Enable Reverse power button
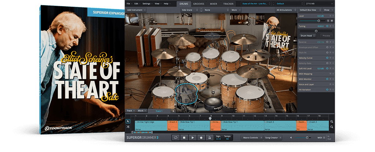375x152 pixels. tap(327, 42)
